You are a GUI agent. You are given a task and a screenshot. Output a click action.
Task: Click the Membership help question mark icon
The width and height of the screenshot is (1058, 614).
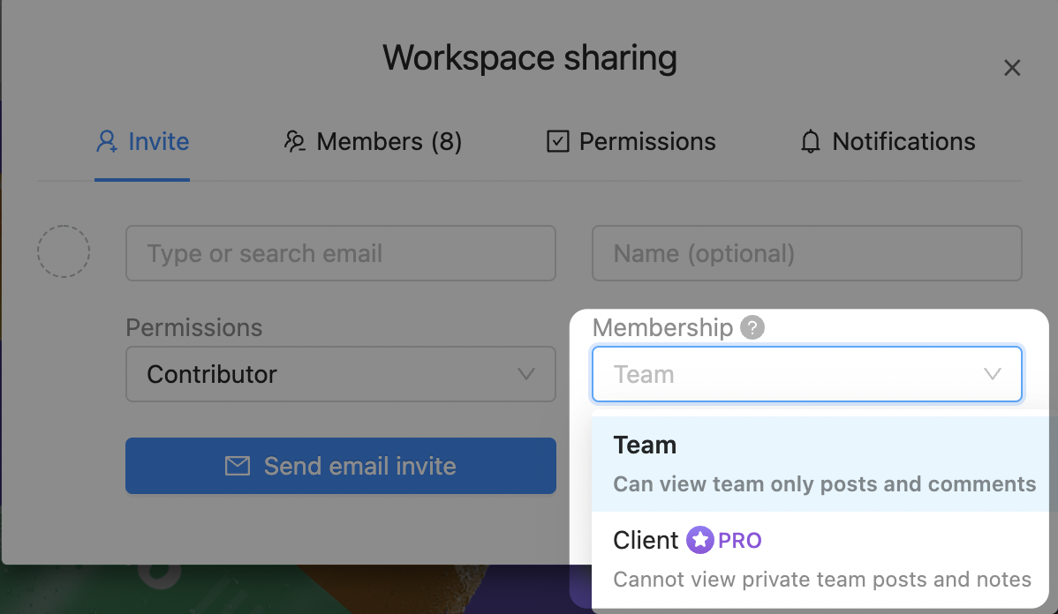click(x=752, y=328)
